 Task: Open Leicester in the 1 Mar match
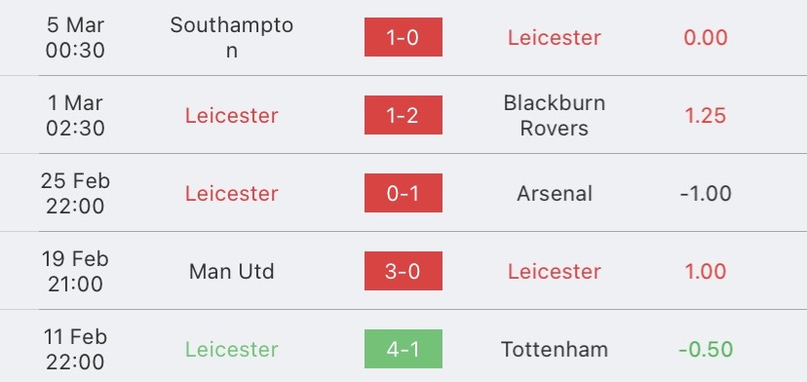pyautogui.click(x=232, y=115)
